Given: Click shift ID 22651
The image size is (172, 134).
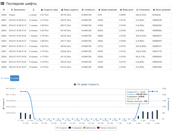Looking at the screenshot, I should [4, 51].
